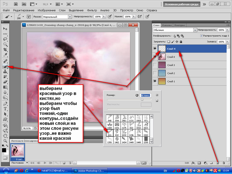Select the Move tool
Viewport: 232px width, 174px height.
click(x=5, y=29)
